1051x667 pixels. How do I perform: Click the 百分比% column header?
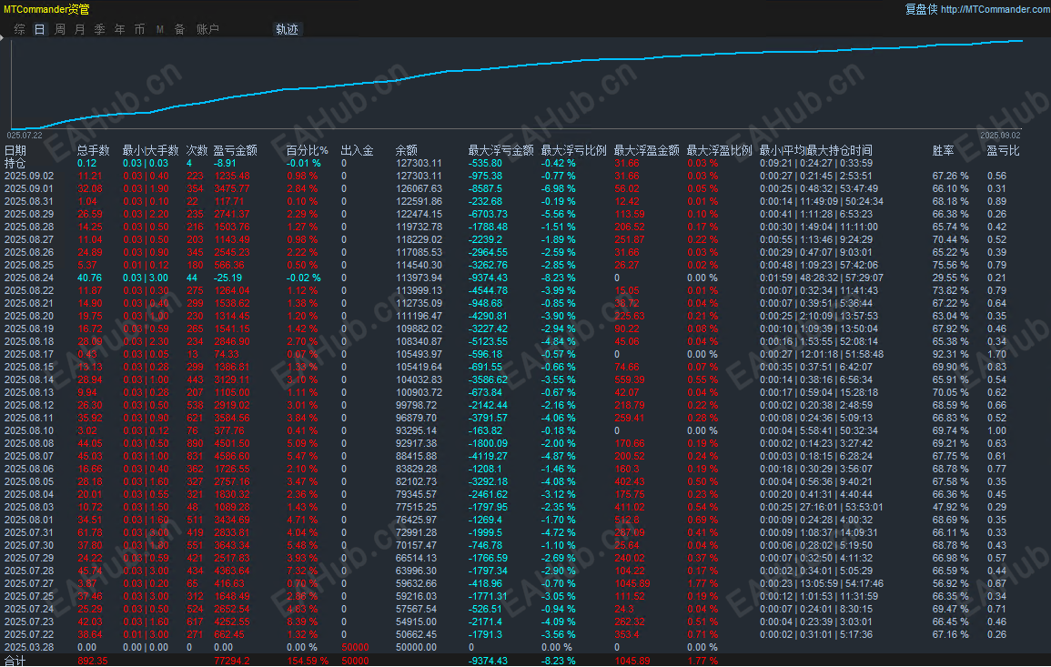(x=307, y=151)
